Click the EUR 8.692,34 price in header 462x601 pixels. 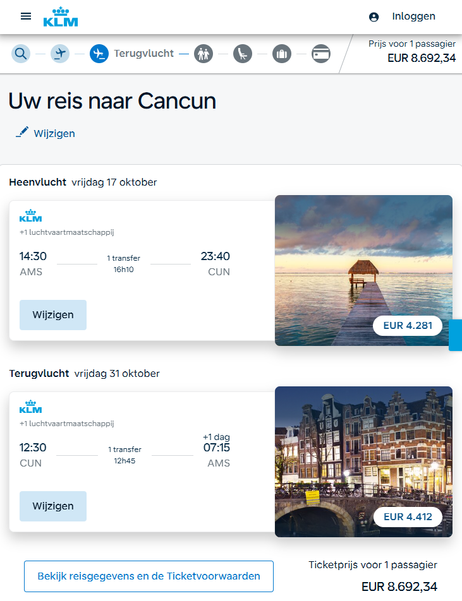422,59
